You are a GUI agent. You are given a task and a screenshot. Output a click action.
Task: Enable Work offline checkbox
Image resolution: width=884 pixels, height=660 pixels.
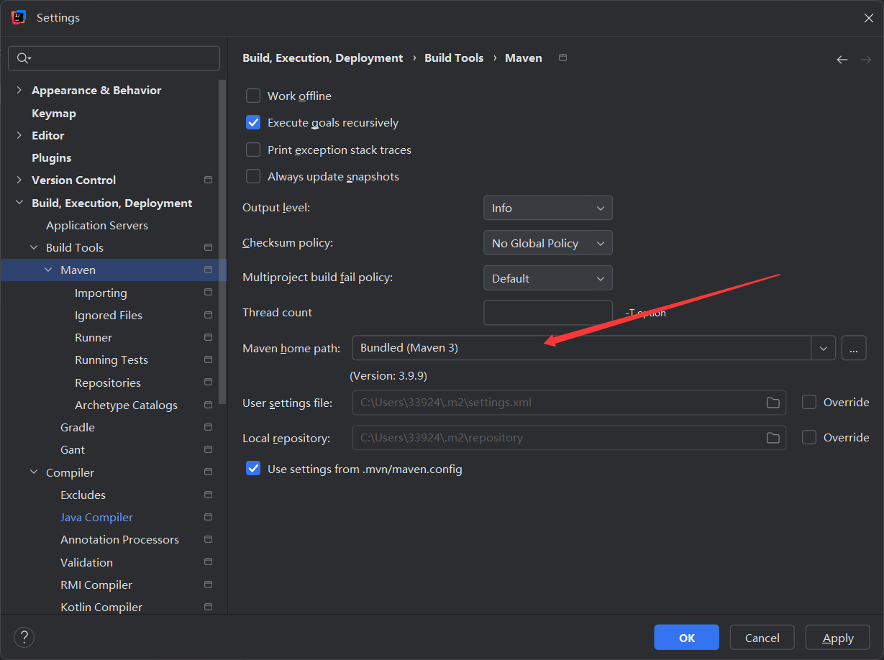[253, 96]
